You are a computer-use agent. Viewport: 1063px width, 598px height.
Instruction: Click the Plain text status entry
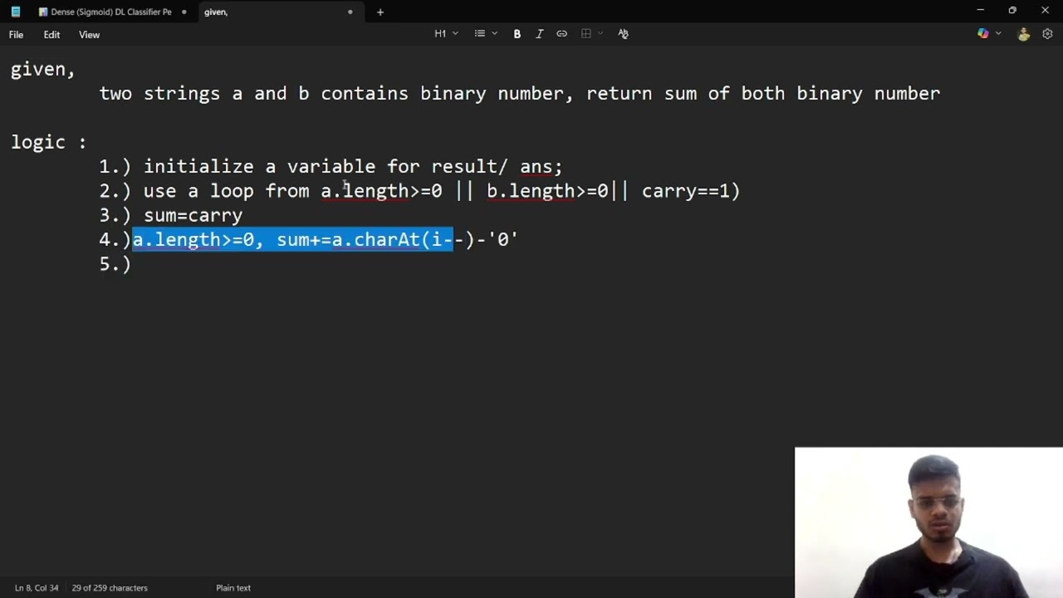(233, 587)
